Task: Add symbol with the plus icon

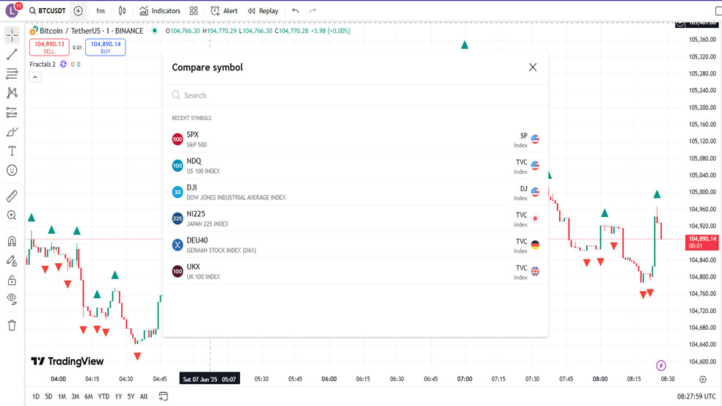Action: pyautogui.click(x=79, y=10)
